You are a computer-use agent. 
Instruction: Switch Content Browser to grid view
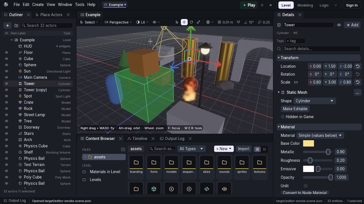257,149
